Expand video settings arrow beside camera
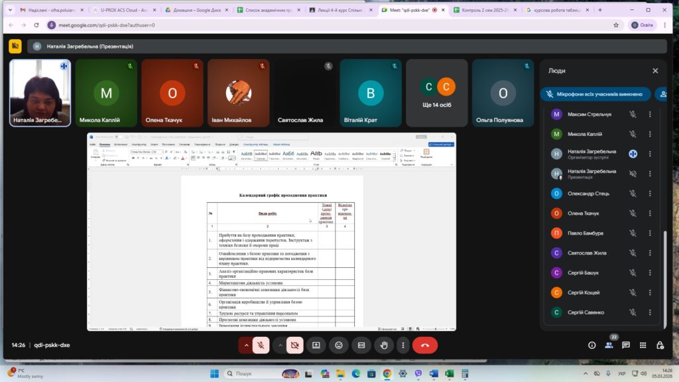The width and height of the screenshot is (679, 382). click(280, 345)
